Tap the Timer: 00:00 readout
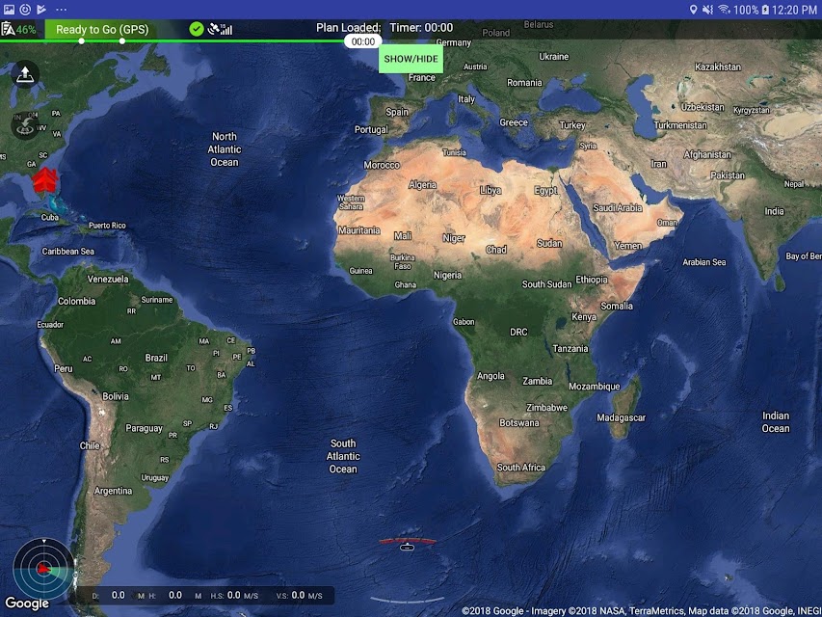822x617 pixels. coord(421,27)
